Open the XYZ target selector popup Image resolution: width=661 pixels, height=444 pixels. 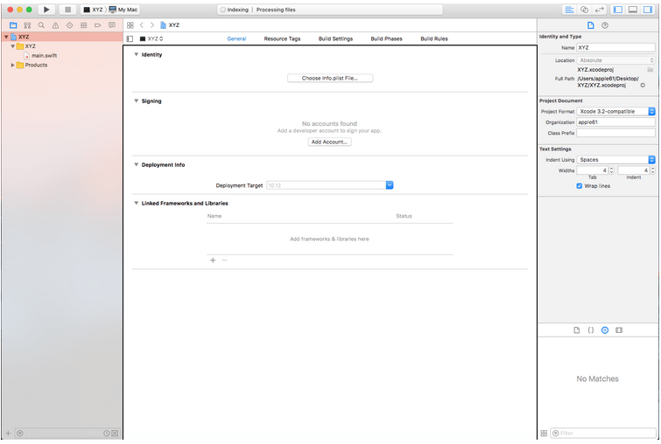pyautogui.click(x=151, y=38)
